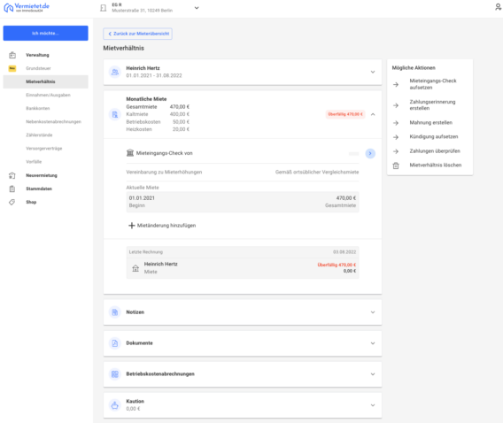Screen dimensions: 503x423
Task: Open Stammdaten menu section
Action: 39,188
